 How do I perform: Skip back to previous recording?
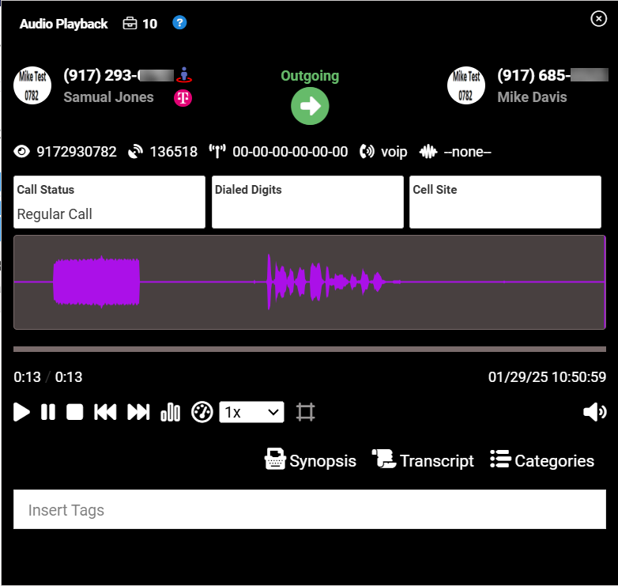point(105,412)
